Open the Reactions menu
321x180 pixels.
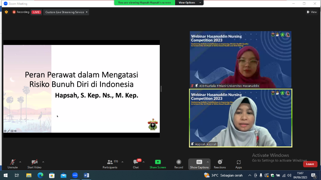220,164
